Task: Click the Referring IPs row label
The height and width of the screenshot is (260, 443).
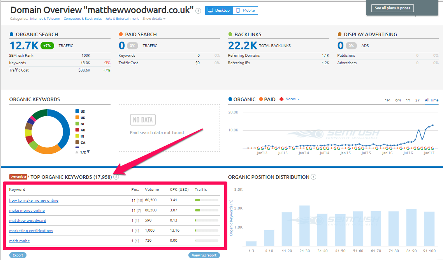Action: 239,63
